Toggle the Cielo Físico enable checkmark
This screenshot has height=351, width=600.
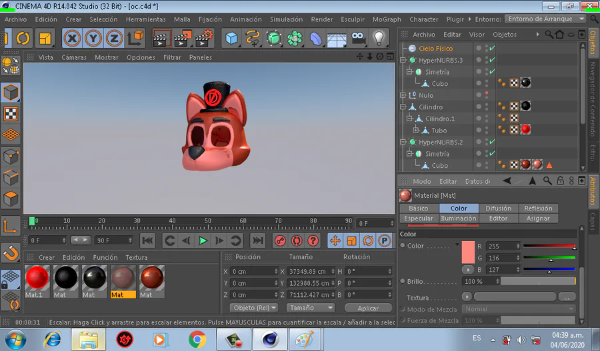coord(492,49)
